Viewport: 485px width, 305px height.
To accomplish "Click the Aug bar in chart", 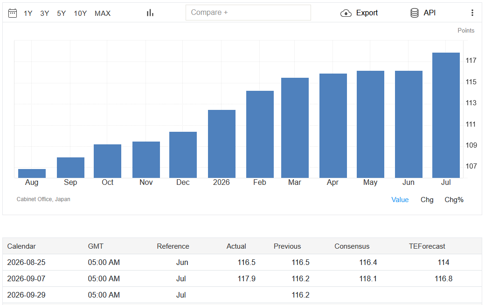I will coord(32,174).
